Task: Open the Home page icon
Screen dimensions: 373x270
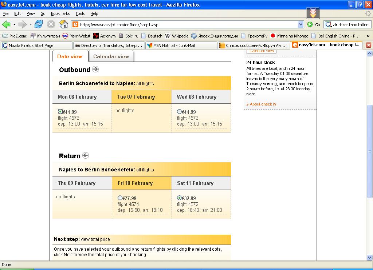Action: pyautogui.click(x=63, y=24)
